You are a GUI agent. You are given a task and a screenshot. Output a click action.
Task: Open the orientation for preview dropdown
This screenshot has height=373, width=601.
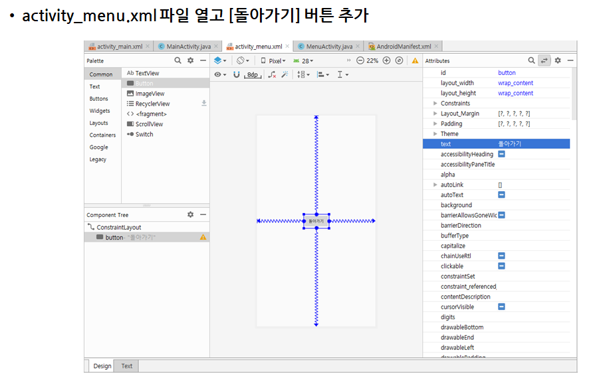[243, 60]
